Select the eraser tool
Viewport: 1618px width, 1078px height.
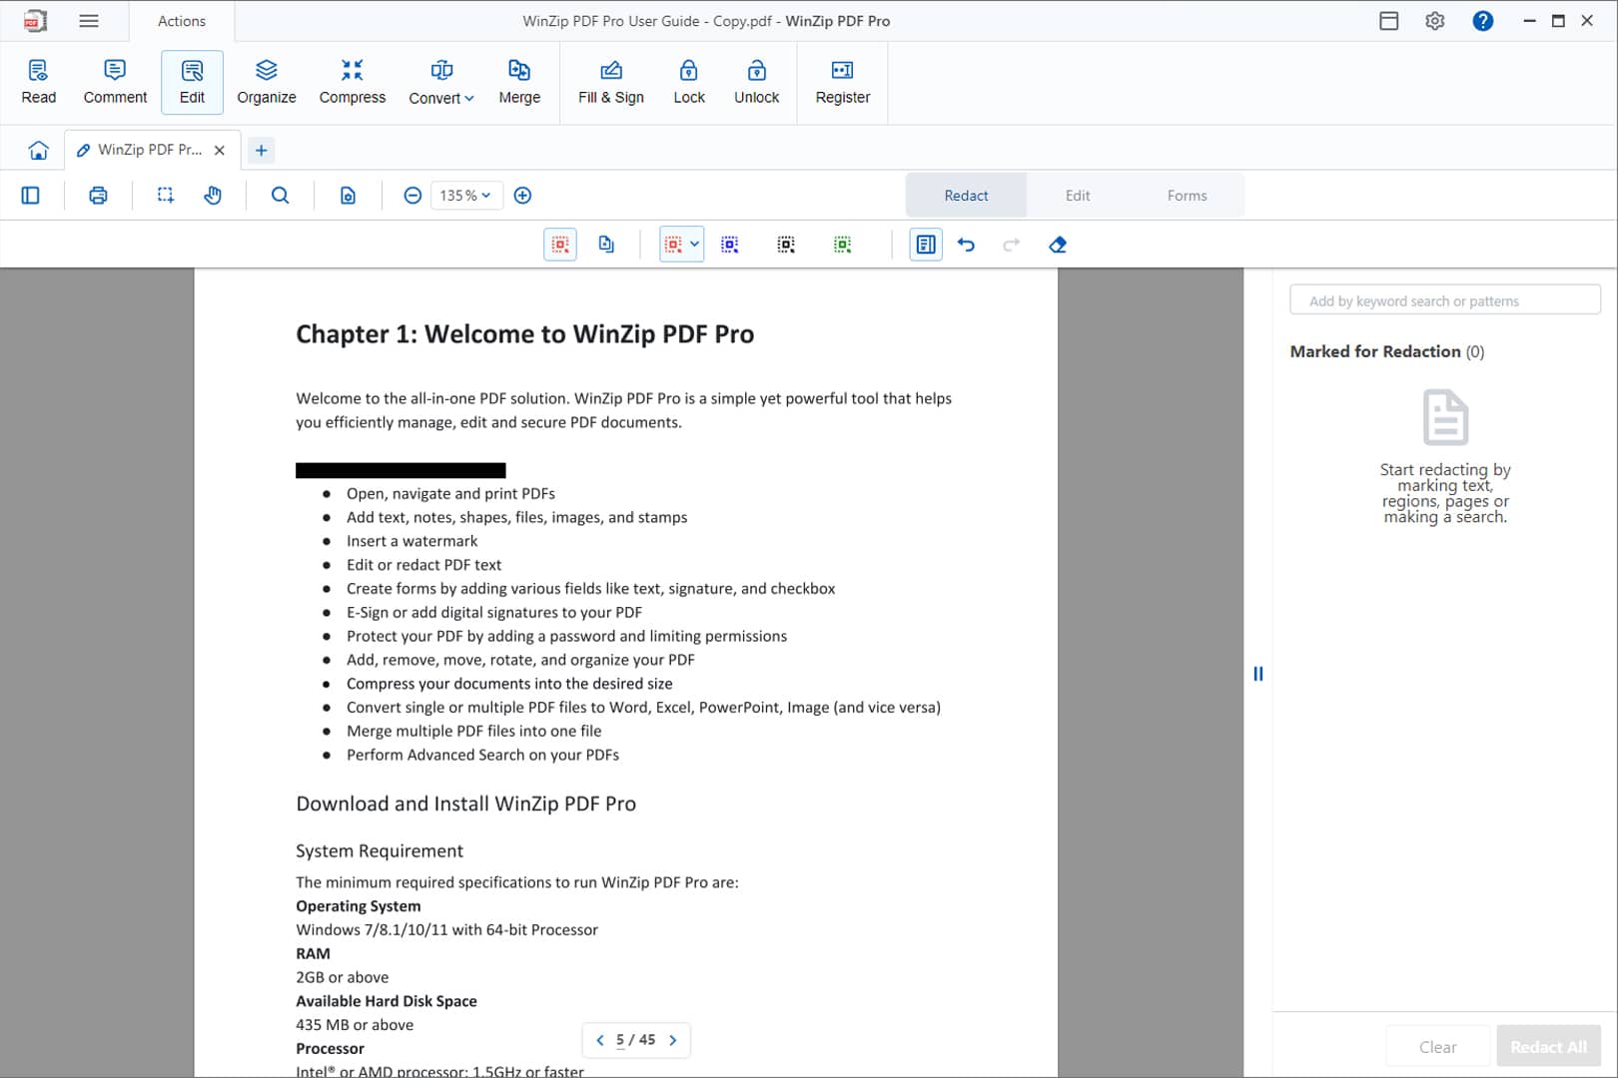tap(1058, 245)
